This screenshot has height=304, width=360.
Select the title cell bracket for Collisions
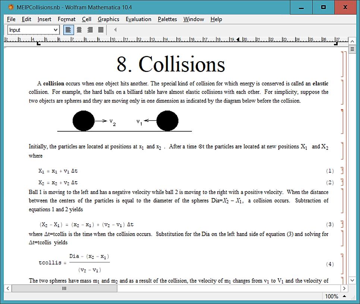point(342,64)
